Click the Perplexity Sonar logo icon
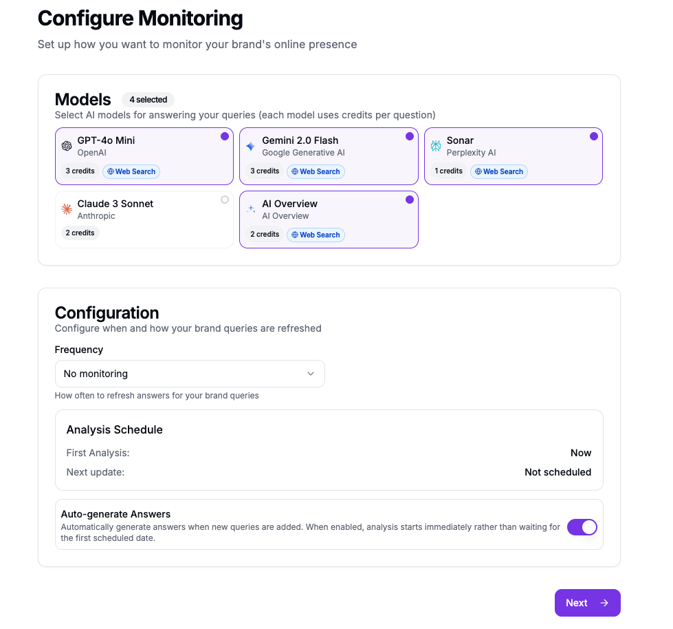This screenshot has height=629, width=673. tap(436, 146)
